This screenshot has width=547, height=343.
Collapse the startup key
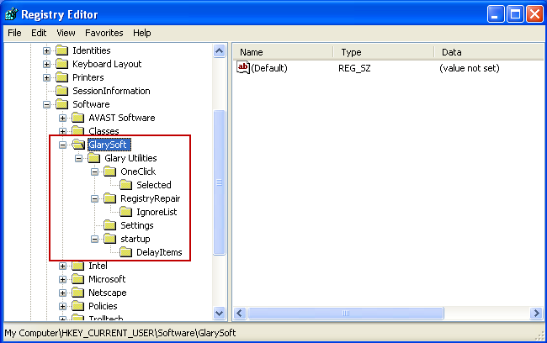(94, 239)
